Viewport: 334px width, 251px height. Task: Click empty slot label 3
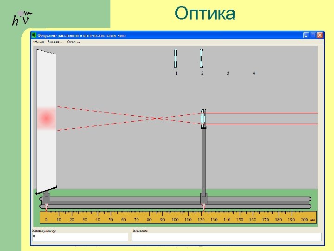pyautogui.click(x=228, y=73)
